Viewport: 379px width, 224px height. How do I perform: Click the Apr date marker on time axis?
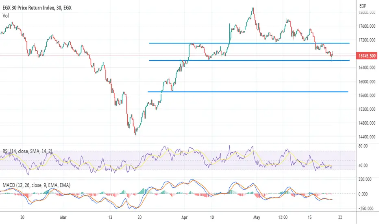(x=185, y=217)
